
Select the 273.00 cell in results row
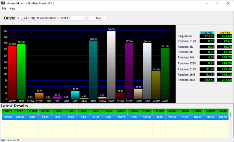coord(8,117)
